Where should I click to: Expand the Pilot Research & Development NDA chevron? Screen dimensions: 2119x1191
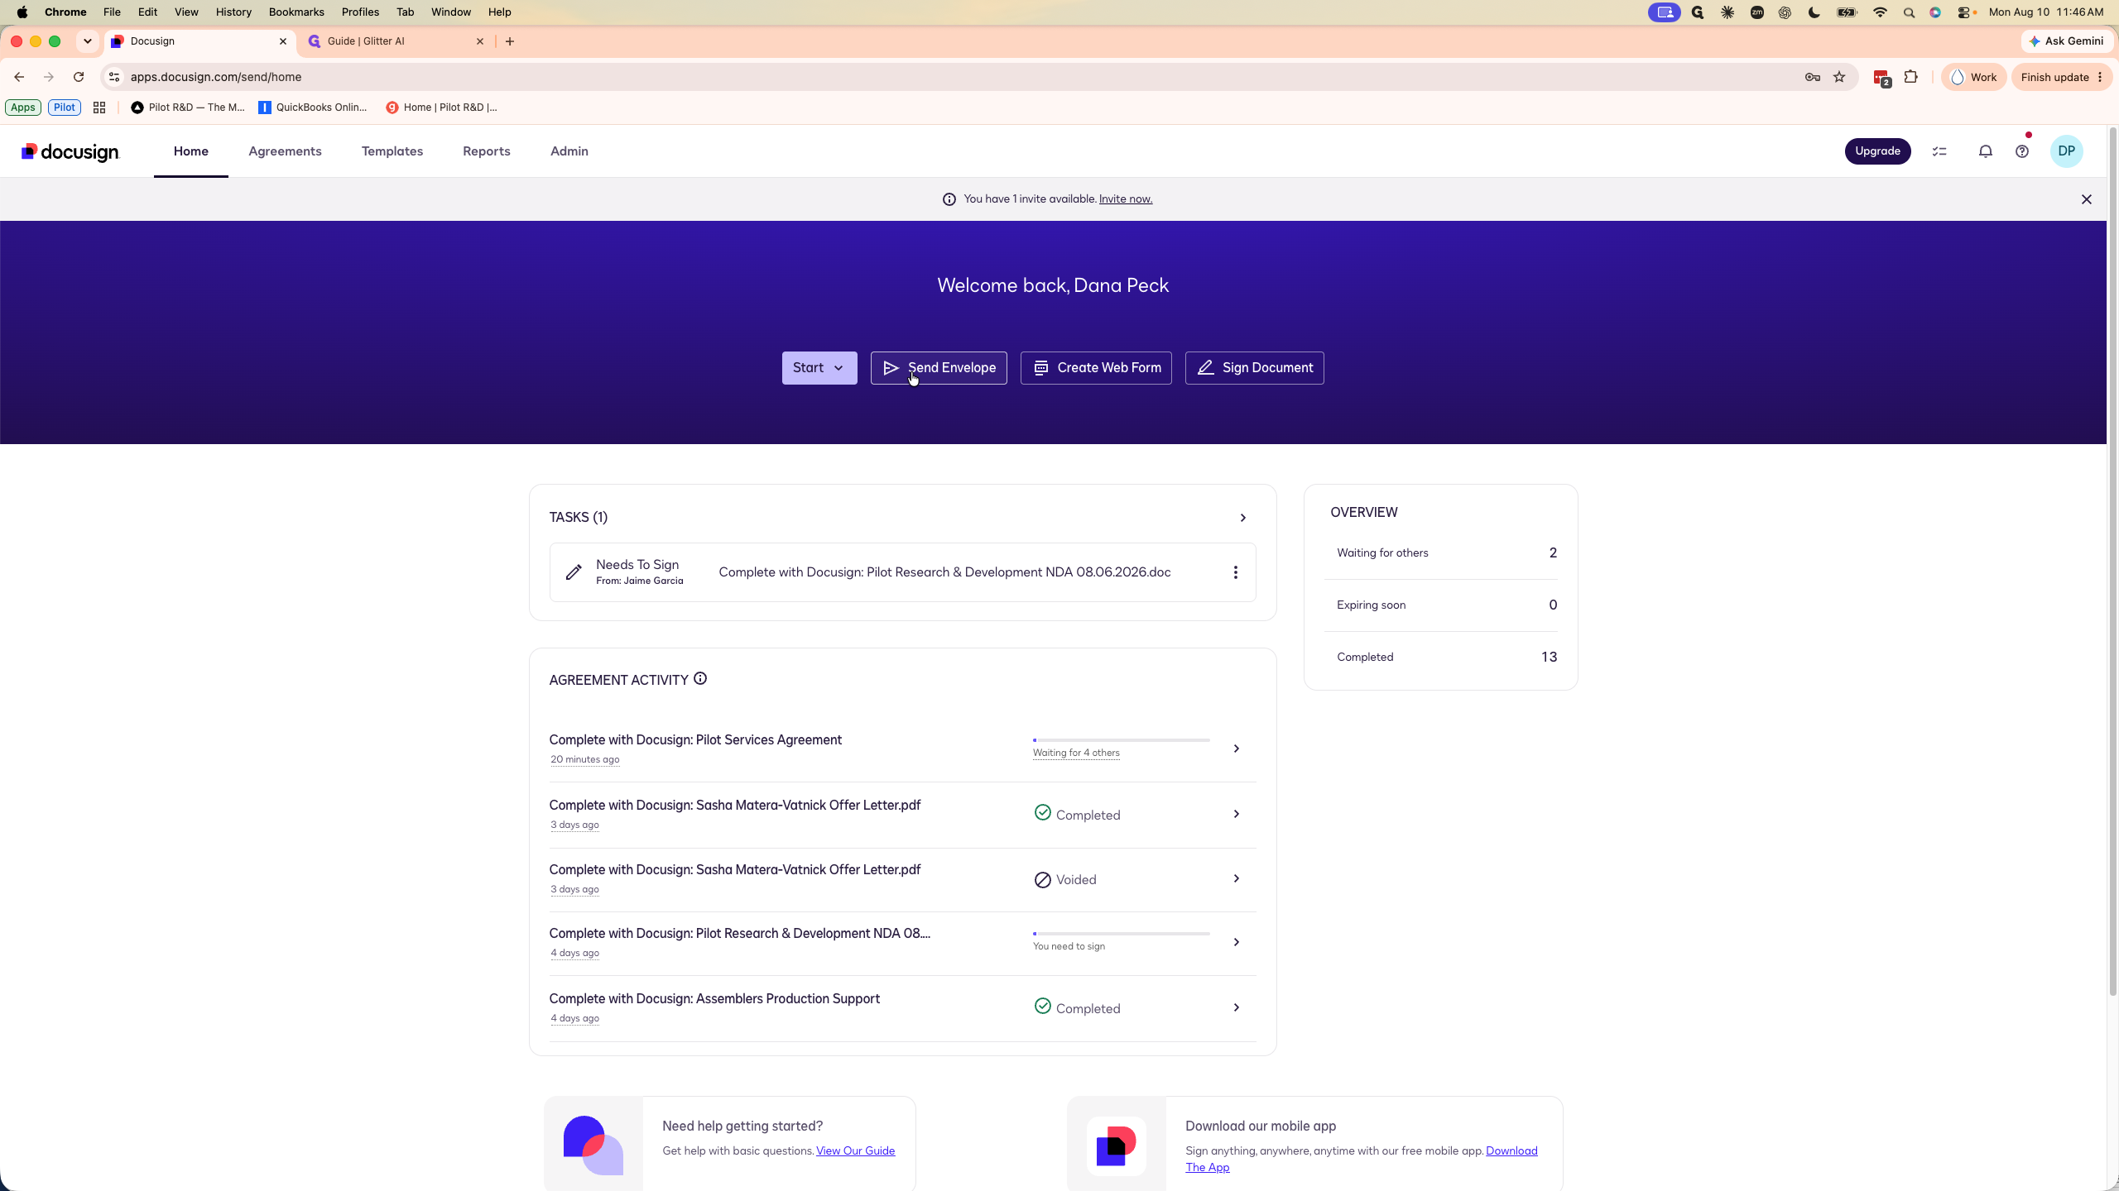coord(1237,942)
